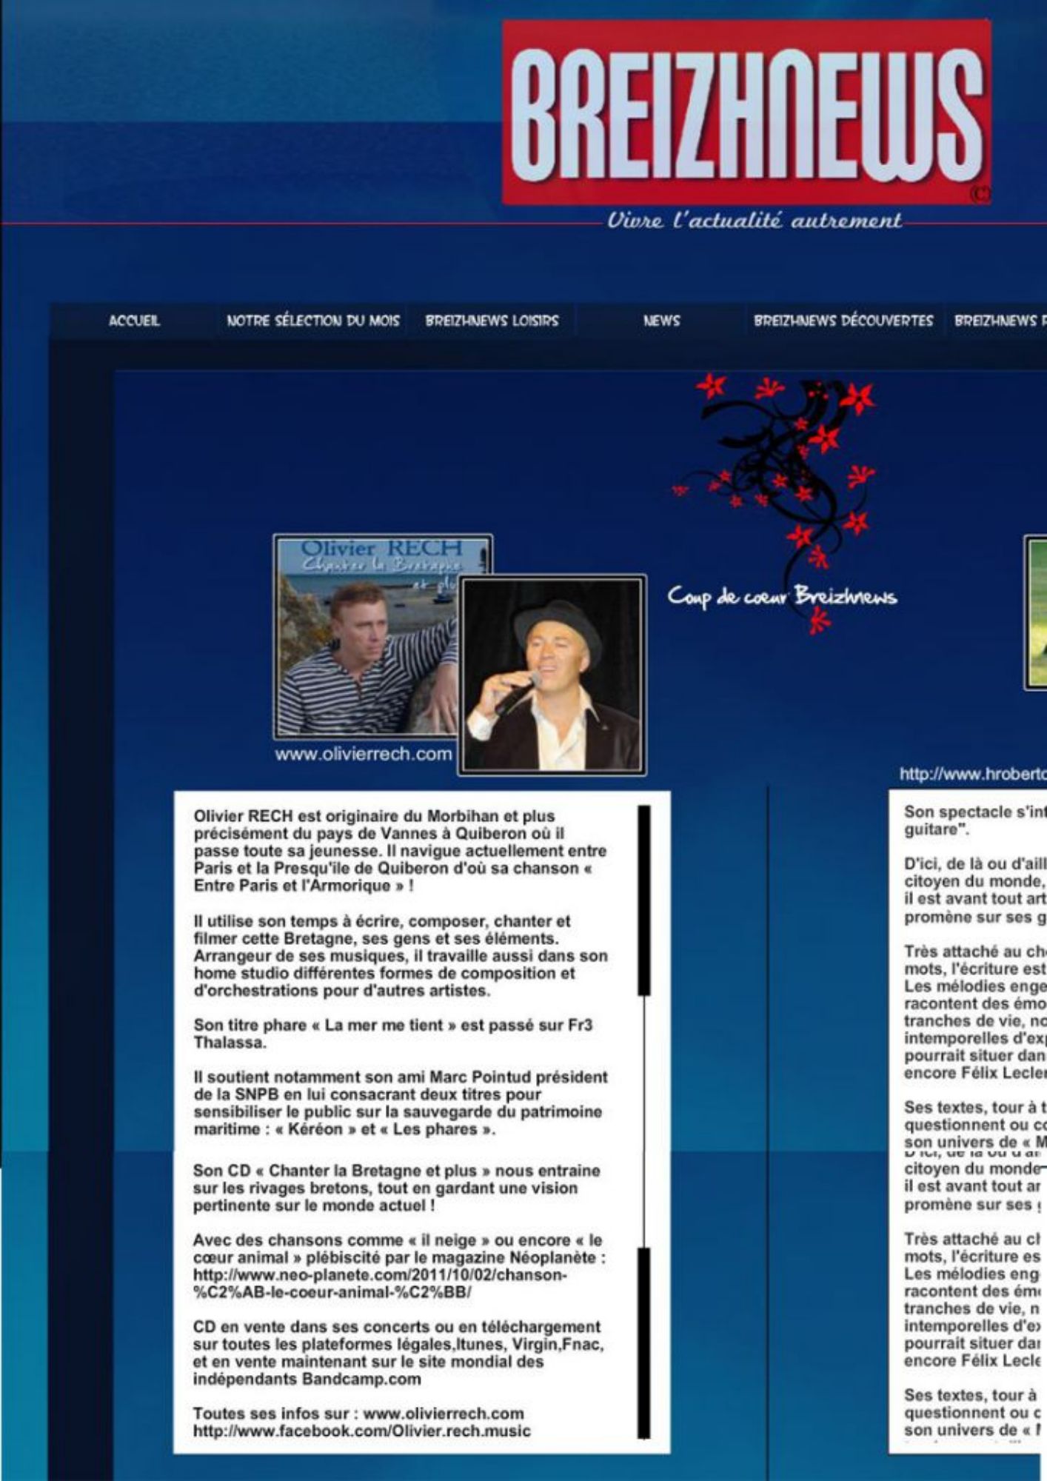Open the NEWS navigation item
Viewport: 1047px width, 1481px height.
(661, 321)
